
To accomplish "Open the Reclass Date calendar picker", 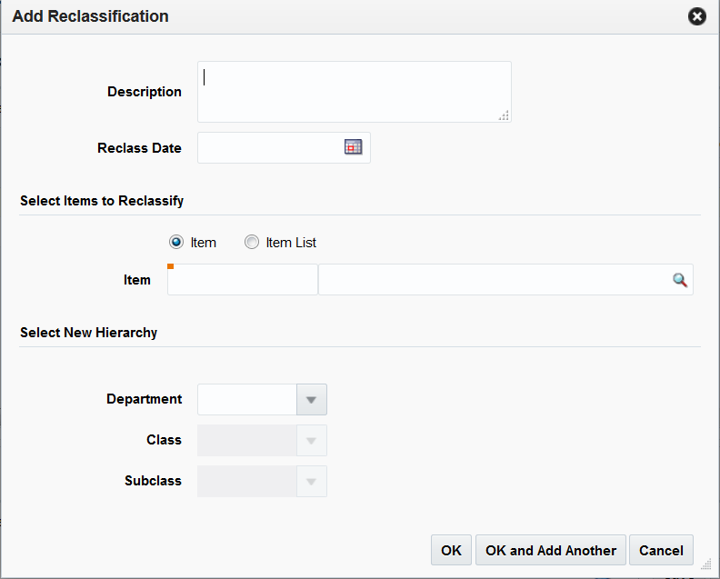I will click(353, 147).
